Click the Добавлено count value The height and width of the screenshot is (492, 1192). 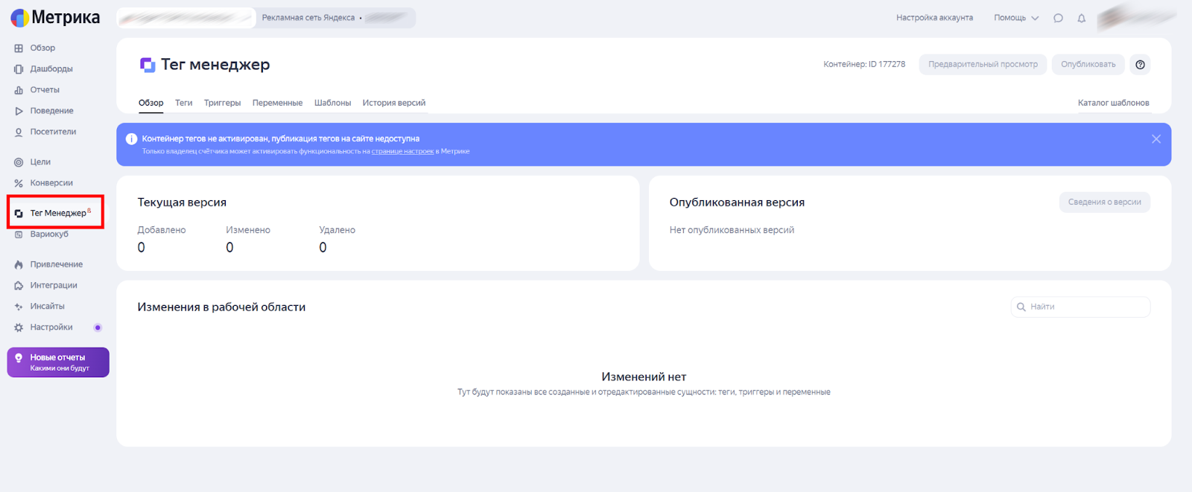142,248
